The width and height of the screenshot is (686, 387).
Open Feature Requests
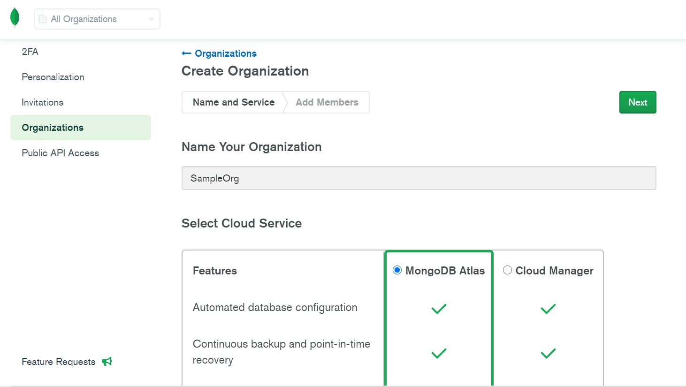[58, 361]
